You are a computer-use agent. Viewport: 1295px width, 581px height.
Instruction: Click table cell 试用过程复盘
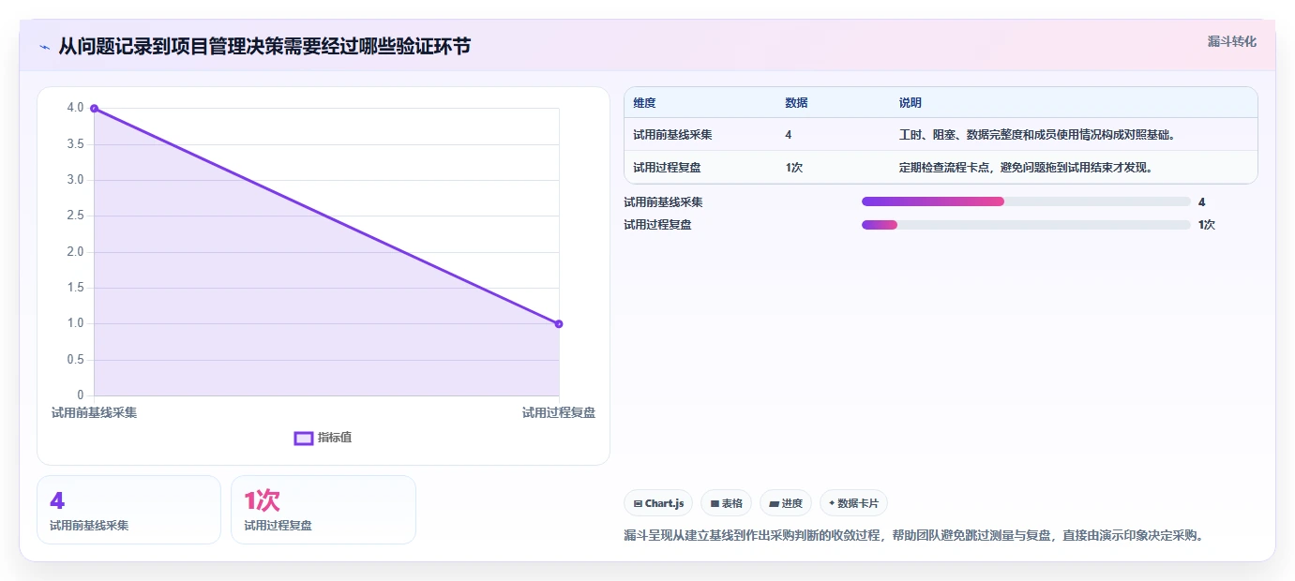pyautogui.click(x=667, y=168)
